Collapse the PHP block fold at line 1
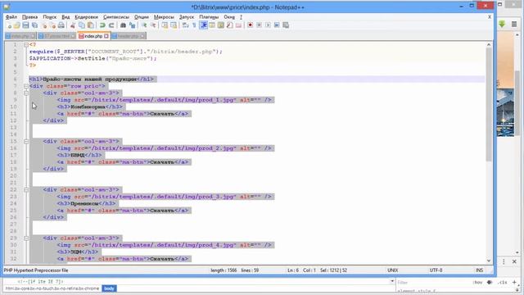Screen dimensions: 524x295 26,44
